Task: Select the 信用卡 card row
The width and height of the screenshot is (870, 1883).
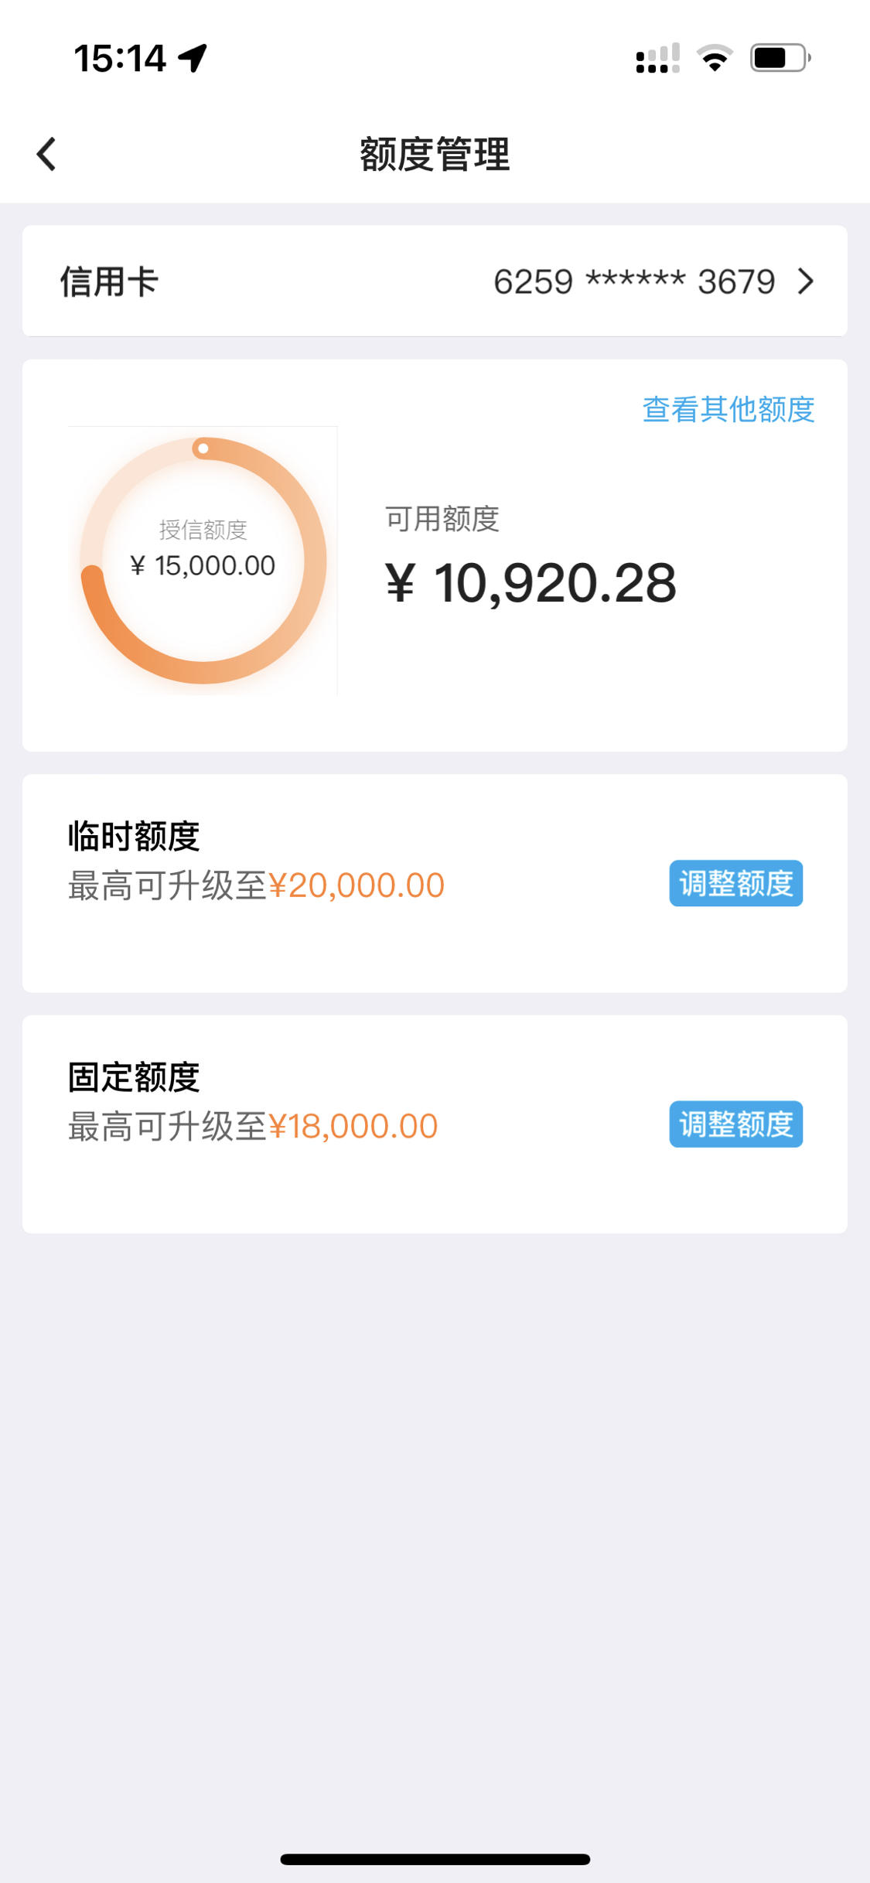Action: [435, 281]
